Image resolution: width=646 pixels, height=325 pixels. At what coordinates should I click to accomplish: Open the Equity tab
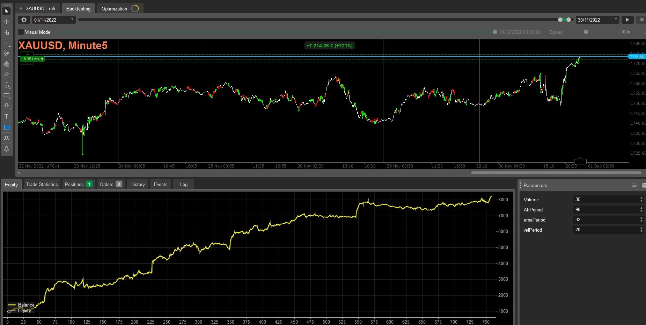[x=11, y=185]
